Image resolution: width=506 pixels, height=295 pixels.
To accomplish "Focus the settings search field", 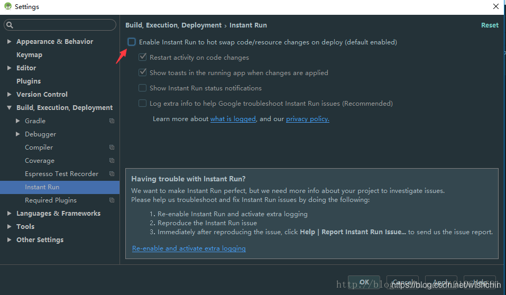I will click(x=60, y=25).
